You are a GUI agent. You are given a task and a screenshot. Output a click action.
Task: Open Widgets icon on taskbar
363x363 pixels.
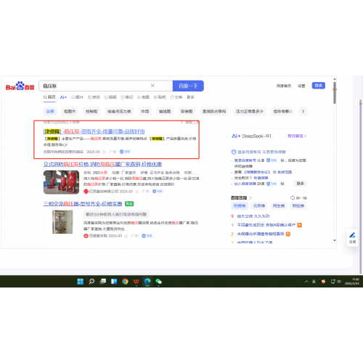[114, 282]
